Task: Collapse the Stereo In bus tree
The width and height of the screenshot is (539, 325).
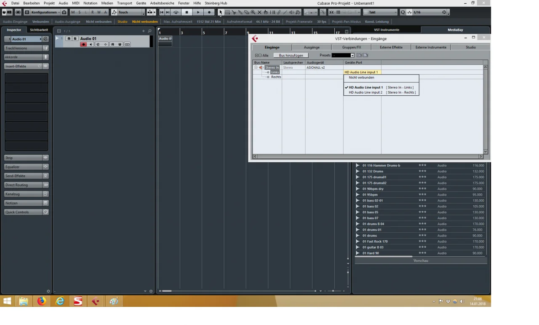Action: tap(256, 67)
